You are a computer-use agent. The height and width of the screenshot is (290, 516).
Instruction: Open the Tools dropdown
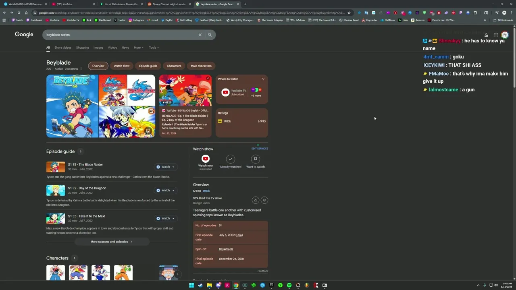coord(154,48)
